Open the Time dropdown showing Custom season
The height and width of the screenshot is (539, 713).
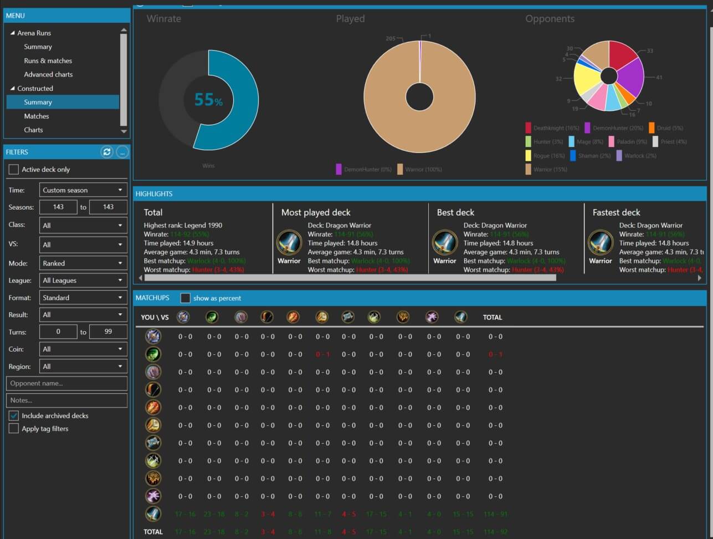coord(83,190)
